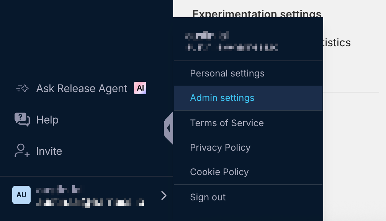Open the Terms of Service
This screenshot has height=221, width=386.
point(227,123)
